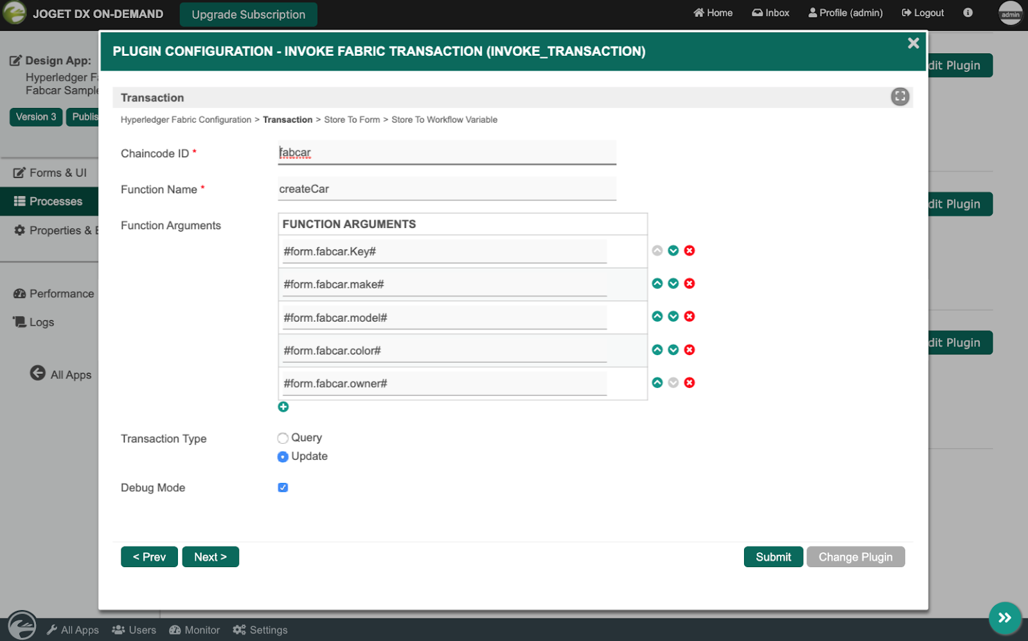Screen dimensions: 1028x641
Task: Move #form.fabcar.model# argument down
Action: (x=673, y=316)
